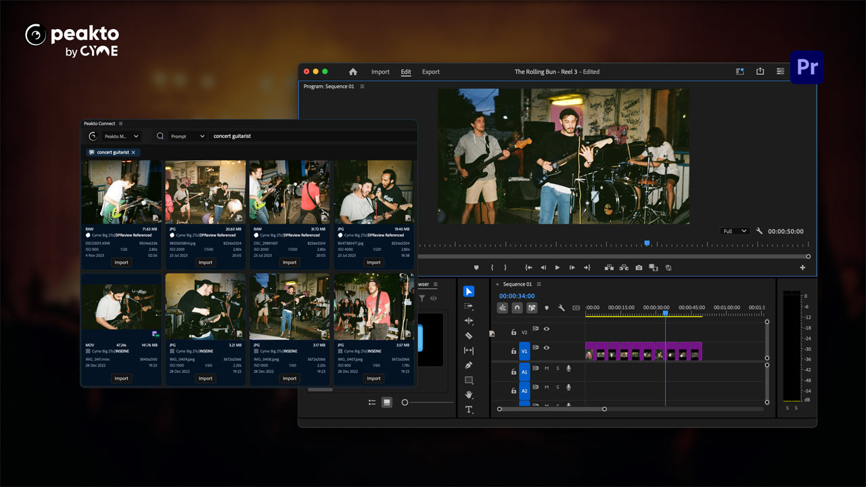Viewport: 866px width, 487px height.
Task: Import the IMG_0411.mov video clip
Action: click(121, 378)
